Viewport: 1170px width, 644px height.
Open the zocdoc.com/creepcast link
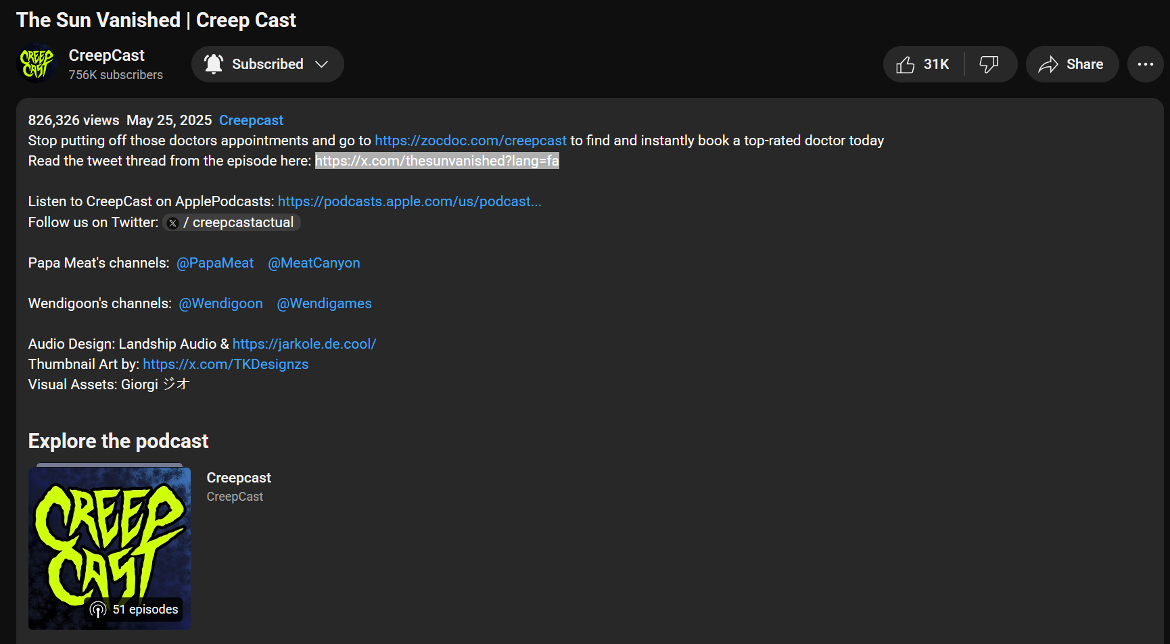point(471,141)
